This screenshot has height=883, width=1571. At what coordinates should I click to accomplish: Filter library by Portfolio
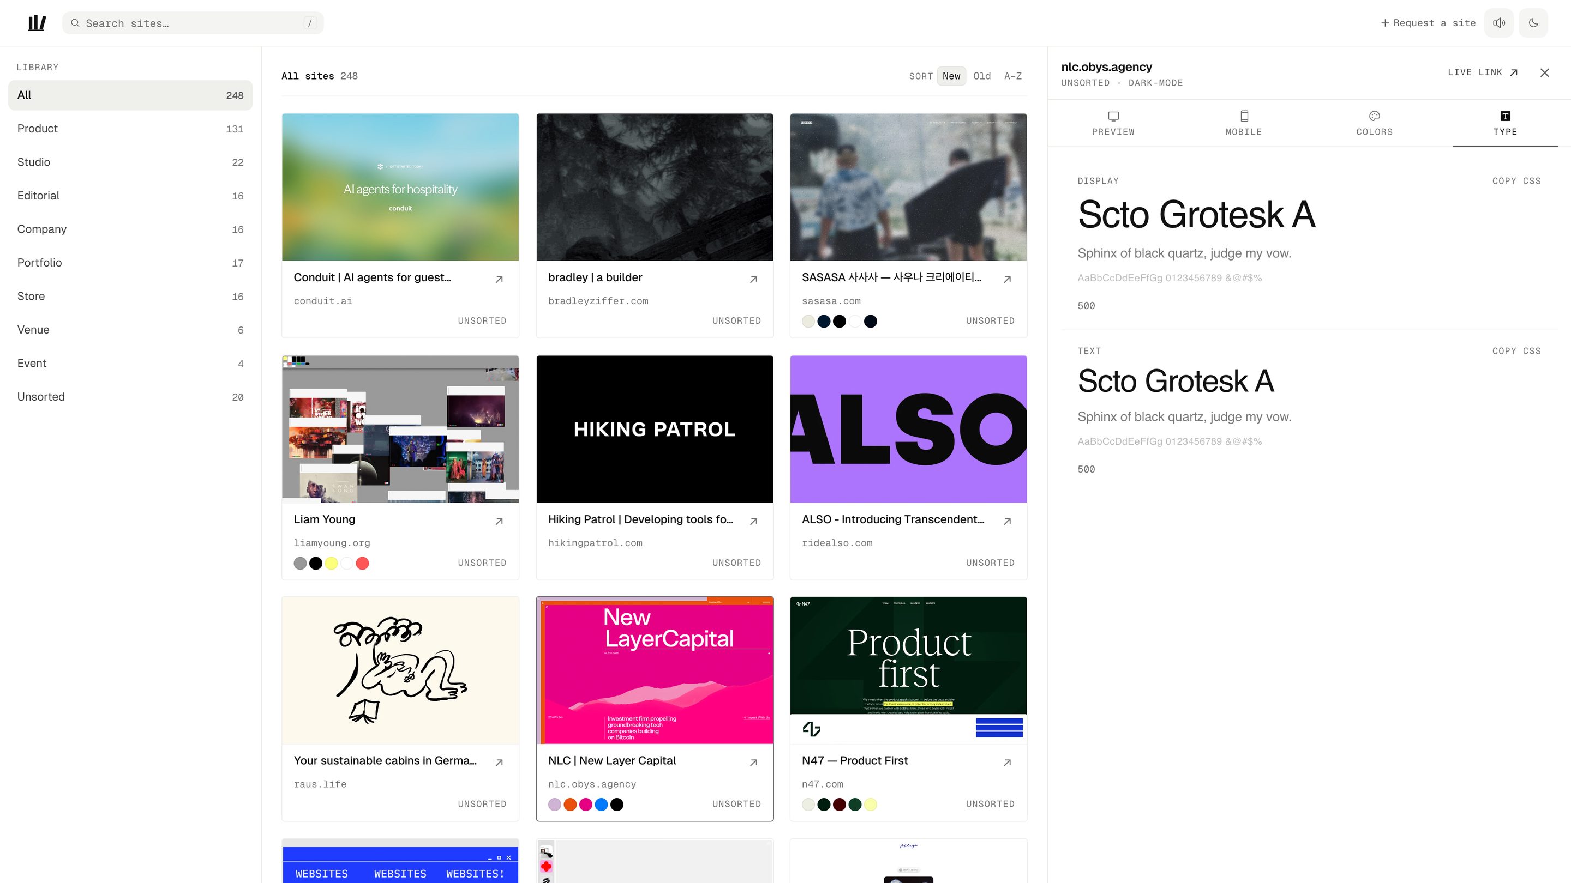coord(130,263)
